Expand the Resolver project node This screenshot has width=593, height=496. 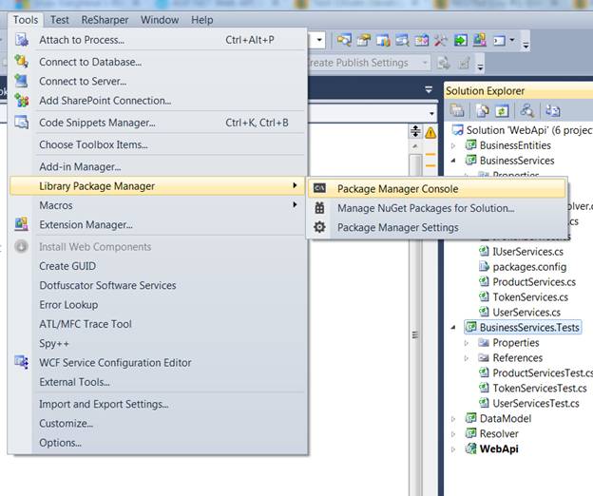(x=453, y=434)
